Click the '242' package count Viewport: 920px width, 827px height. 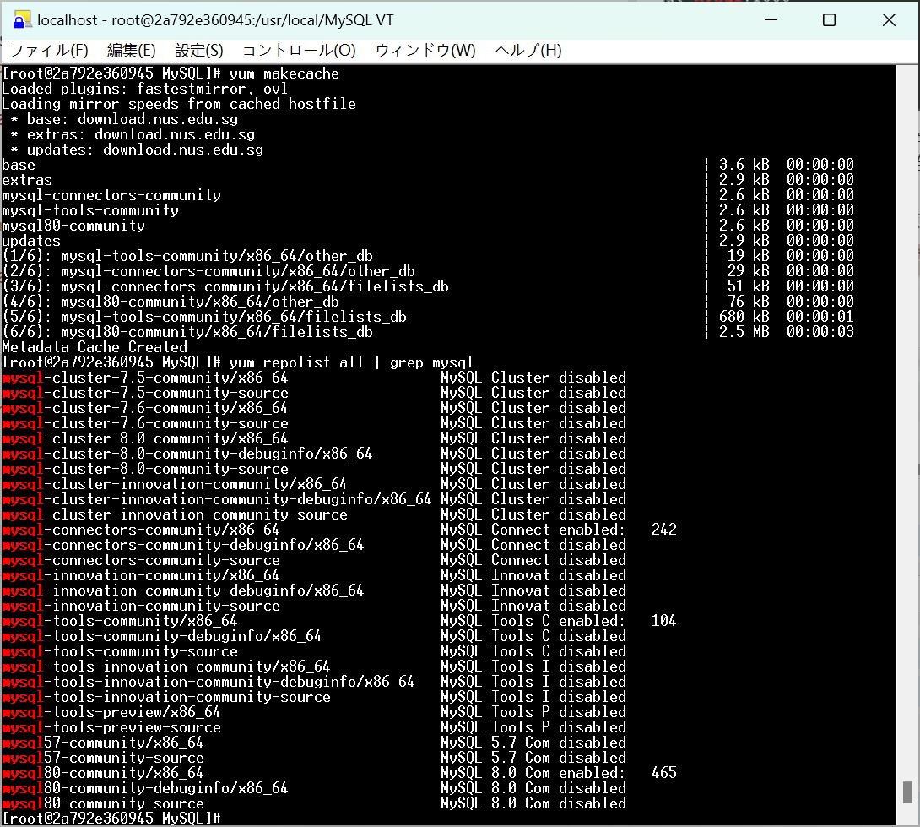[x=663, y=530]
